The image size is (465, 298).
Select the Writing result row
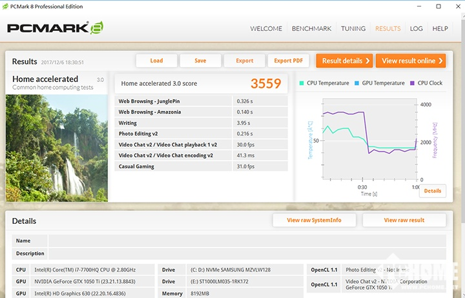pos(201,123)
